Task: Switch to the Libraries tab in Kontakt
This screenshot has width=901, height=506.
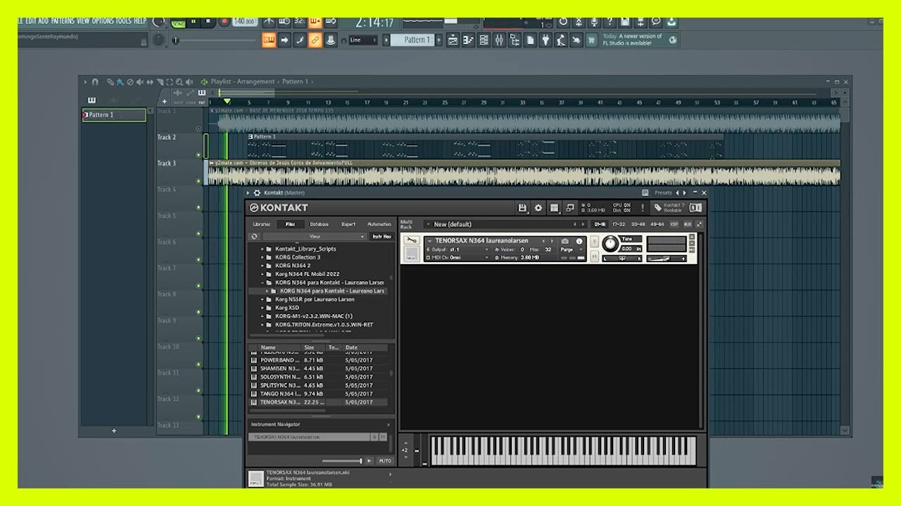Action: pyautogui.click(x=262, y=224)
